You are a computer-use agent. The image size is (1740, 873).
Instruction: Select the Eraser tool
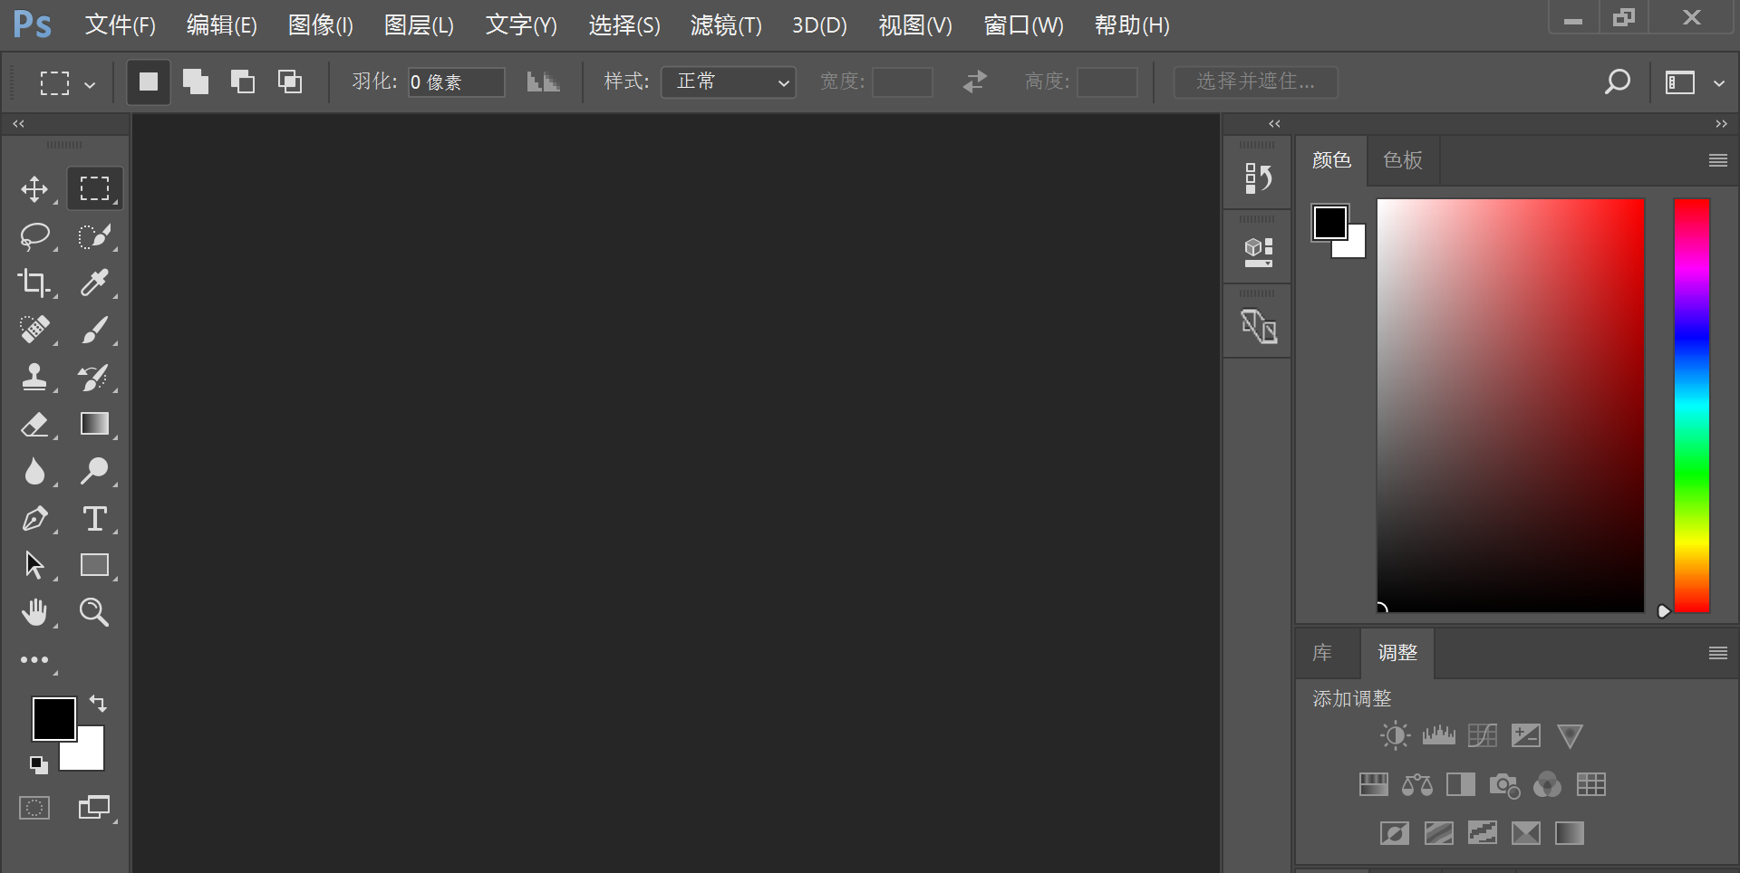coord(36,424)
